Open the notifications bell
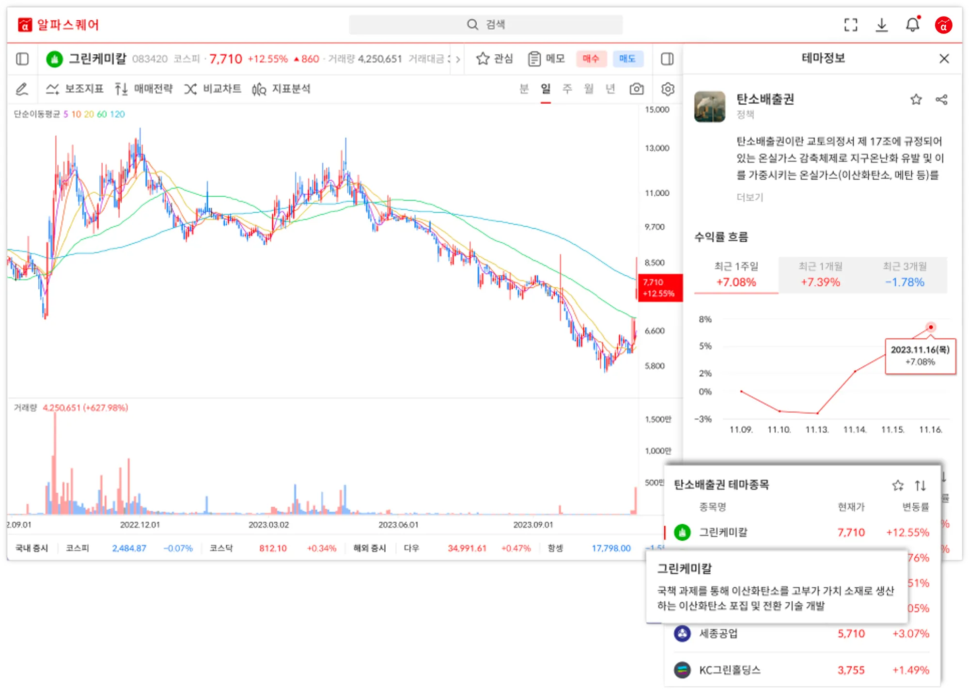The height and width of the screenshot is (689, 969). 912,25
